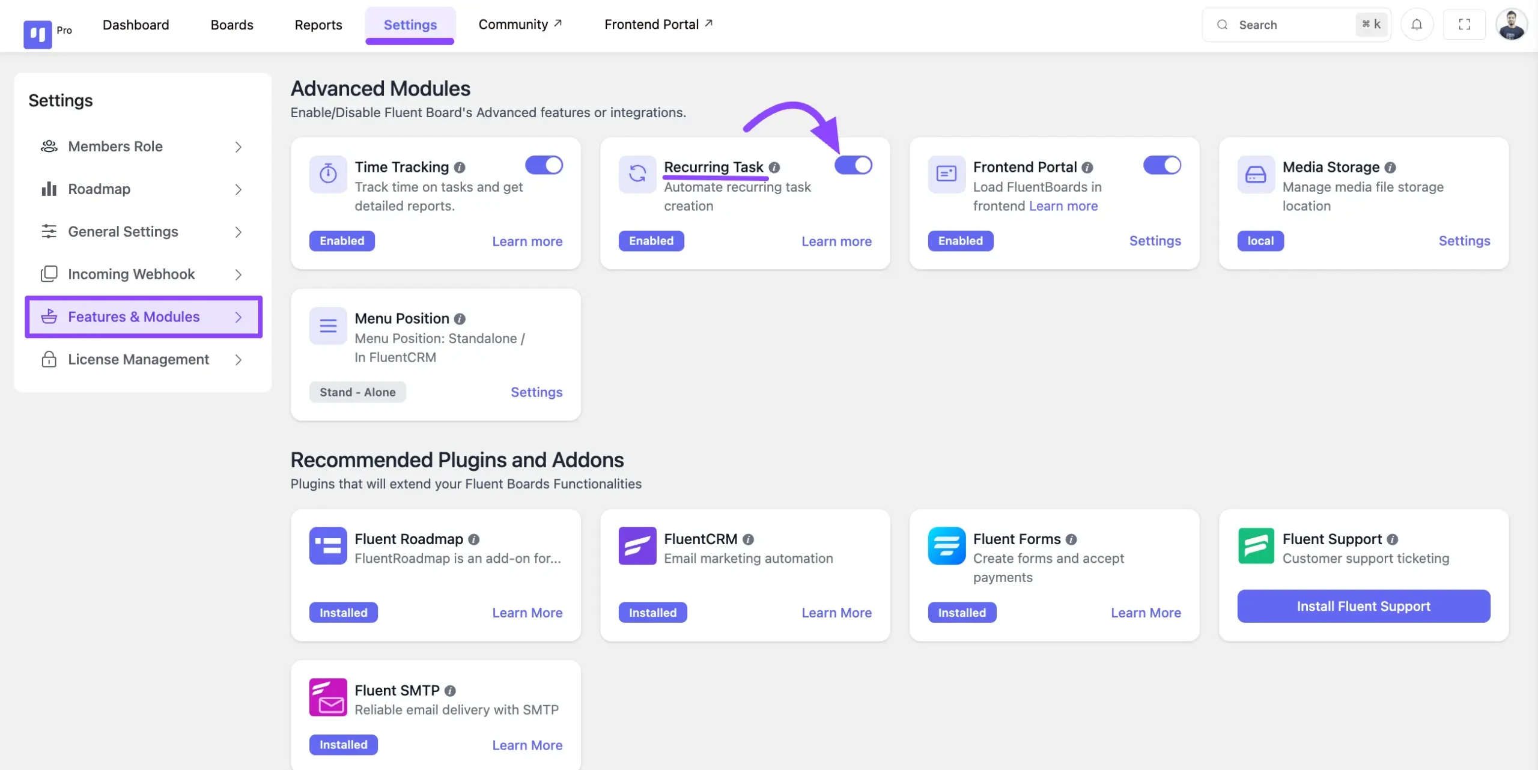Open Roadmap in settings sidebar

143,189
